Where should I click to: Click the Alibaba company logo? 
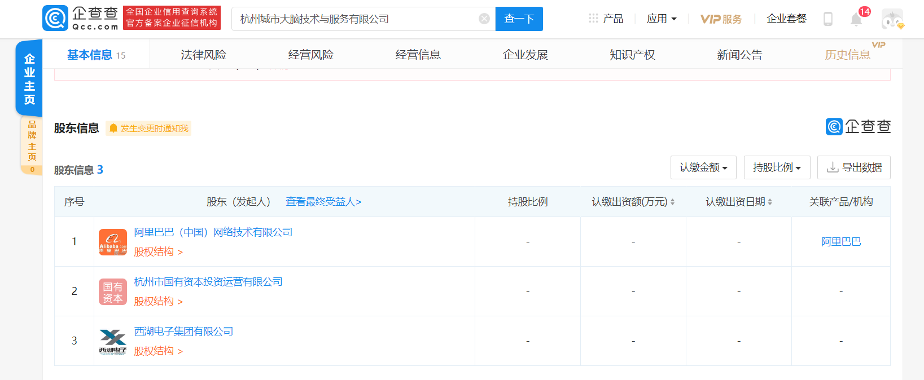[113, 242]
